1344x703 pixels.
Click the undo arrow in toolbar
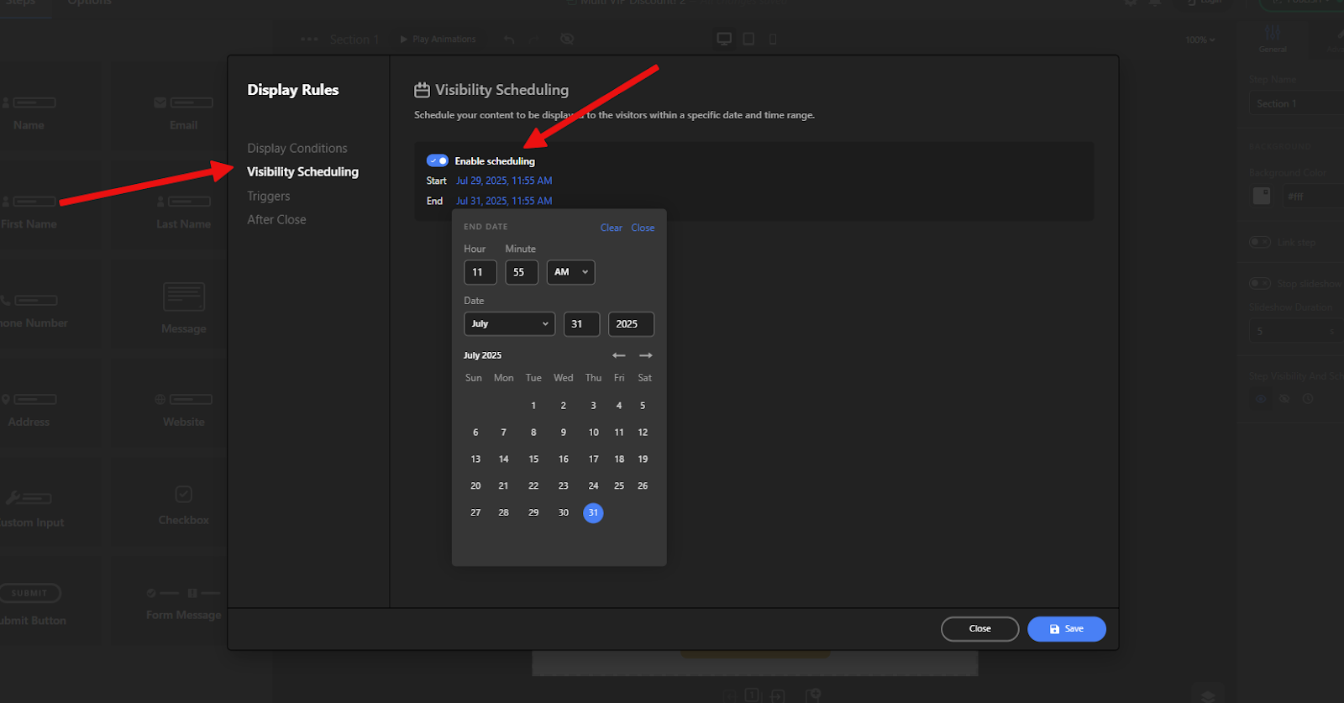(509, 39)
